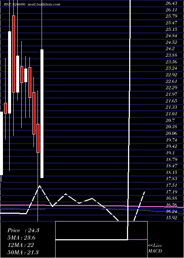Select the '50MA : 21.3' moving average text
The width and height of the screenshot is (184, 258).
coord(23,252)
